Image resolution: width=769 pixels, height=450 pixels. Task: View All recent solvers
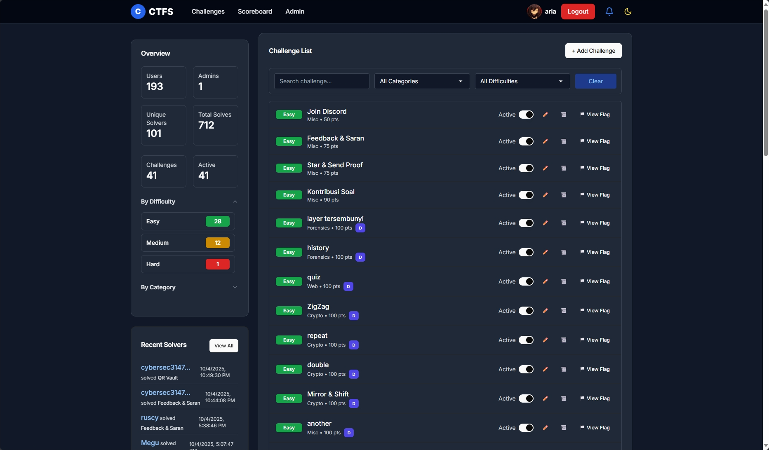click(x=224, y=346)
